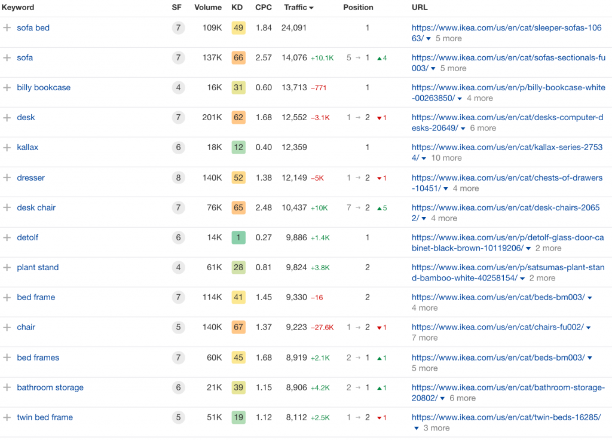The width and height of the screenshot is (612, 440).
Task: Click plus icon next to detolf
Action: pyautogui.click(x=7, y=237)
